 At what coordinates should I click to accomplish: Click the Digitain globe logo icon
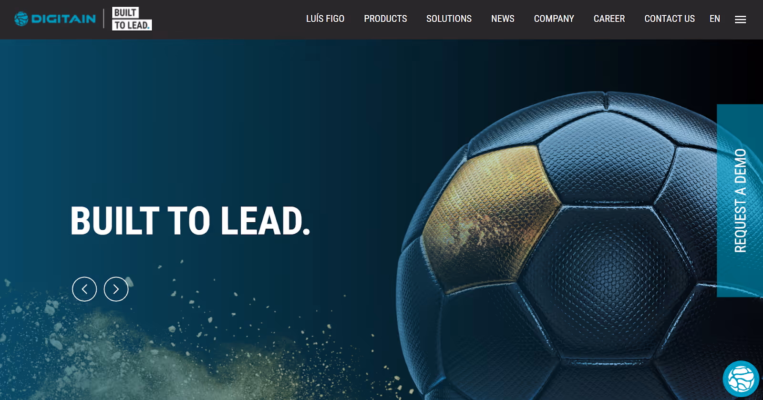click(21, 19)
